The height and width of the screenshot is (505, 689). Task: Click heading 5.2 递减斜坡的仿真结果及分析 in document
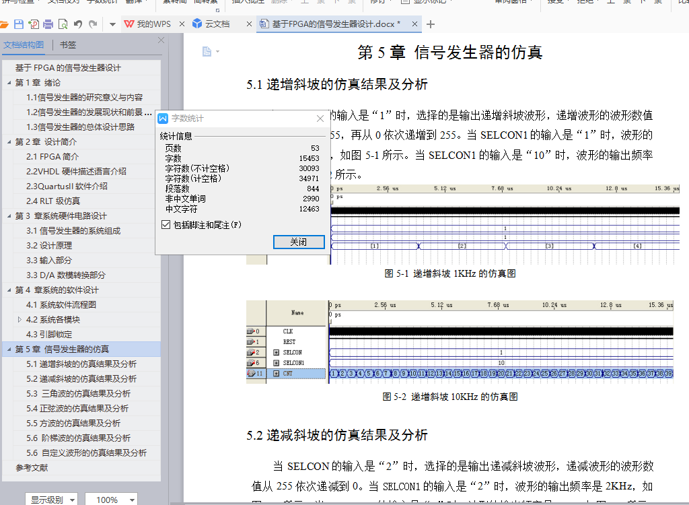tap(337, 435)
